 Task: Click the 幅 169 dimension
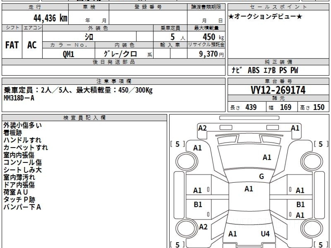coord(280,107)
